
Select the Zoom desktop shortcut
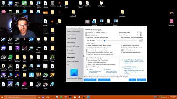11,4
